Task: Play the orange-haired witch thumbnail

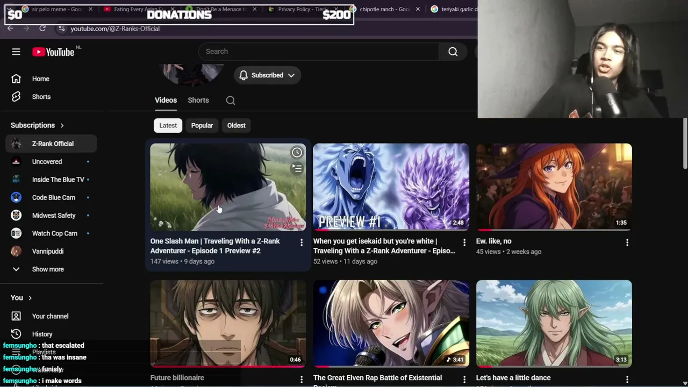Action: (554, 187)
